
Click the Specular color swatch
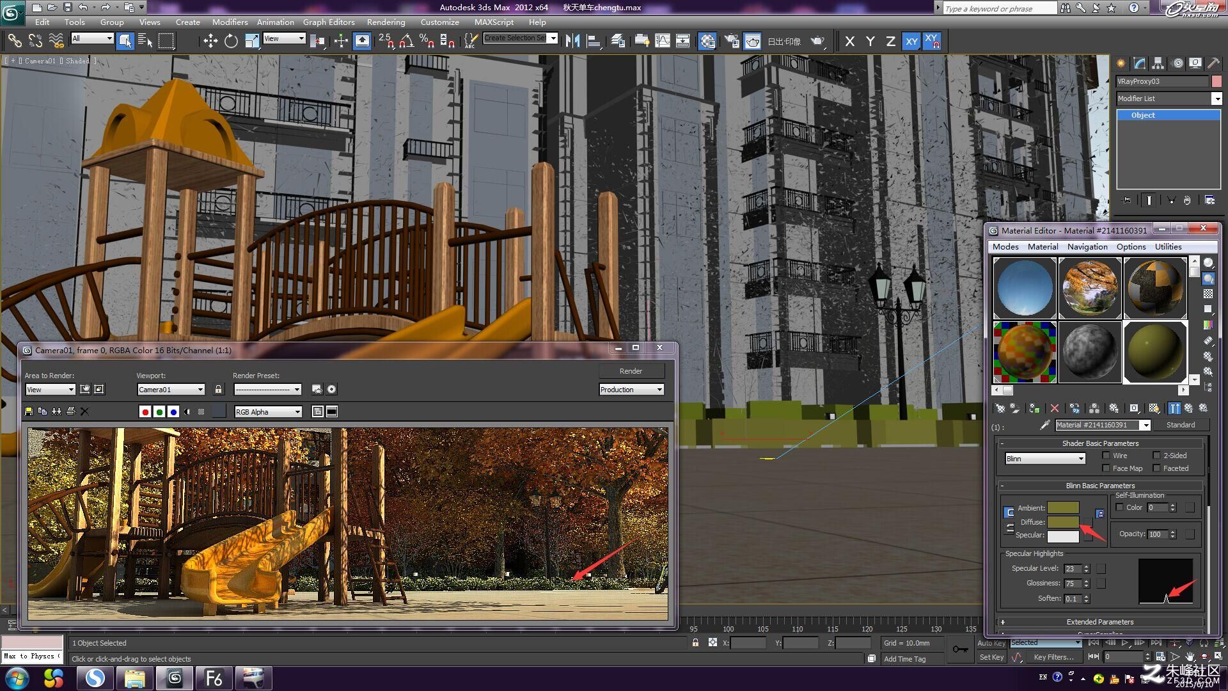(x=1063, y=536)
